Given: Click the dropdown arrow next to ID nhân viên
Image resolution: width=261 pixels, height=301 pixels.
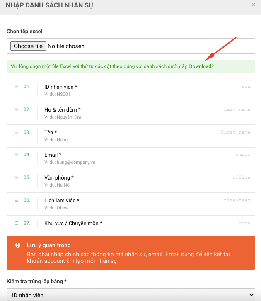Looking at the screenshot, I should point(251,295).
